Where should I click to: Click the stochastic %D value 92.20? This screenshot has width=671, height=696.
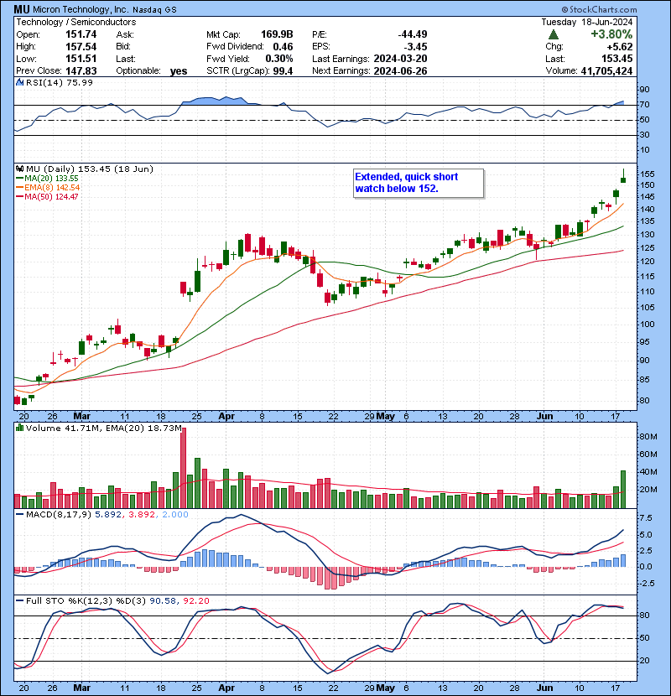tap(195, 601)
